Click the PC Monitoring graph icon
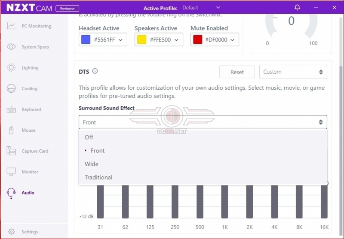Image resolution: width=344 pixels, height=239 pixels. click(11, 26)
